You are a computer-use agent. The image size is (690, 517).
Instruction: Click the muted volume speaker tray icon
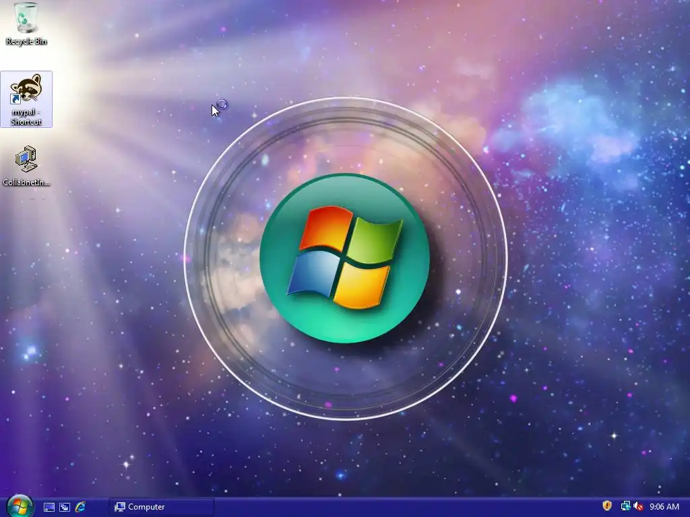638,506
